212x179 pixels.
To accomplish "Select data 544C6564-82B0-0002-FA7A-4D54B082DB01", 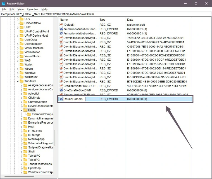I will point(156,42).
